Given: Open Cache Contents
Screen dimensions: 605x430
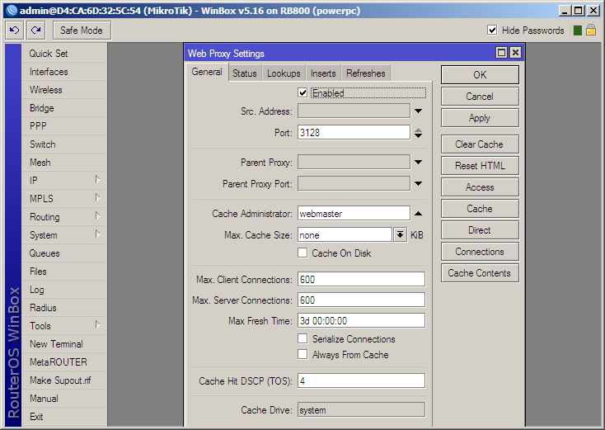Looking at the screenshot, I should 480,272.
